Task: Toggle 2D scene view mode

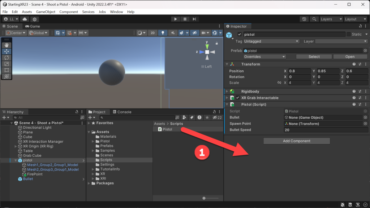Action: [153, 33]
